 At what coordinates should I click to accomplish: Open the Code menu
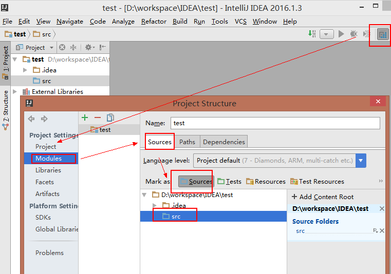(98, 22)
